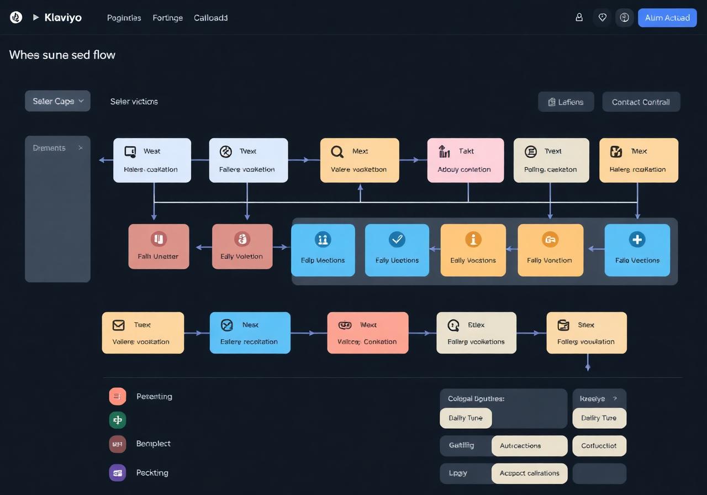
Task: Select the Peckting label
Action: pos(152,473)
